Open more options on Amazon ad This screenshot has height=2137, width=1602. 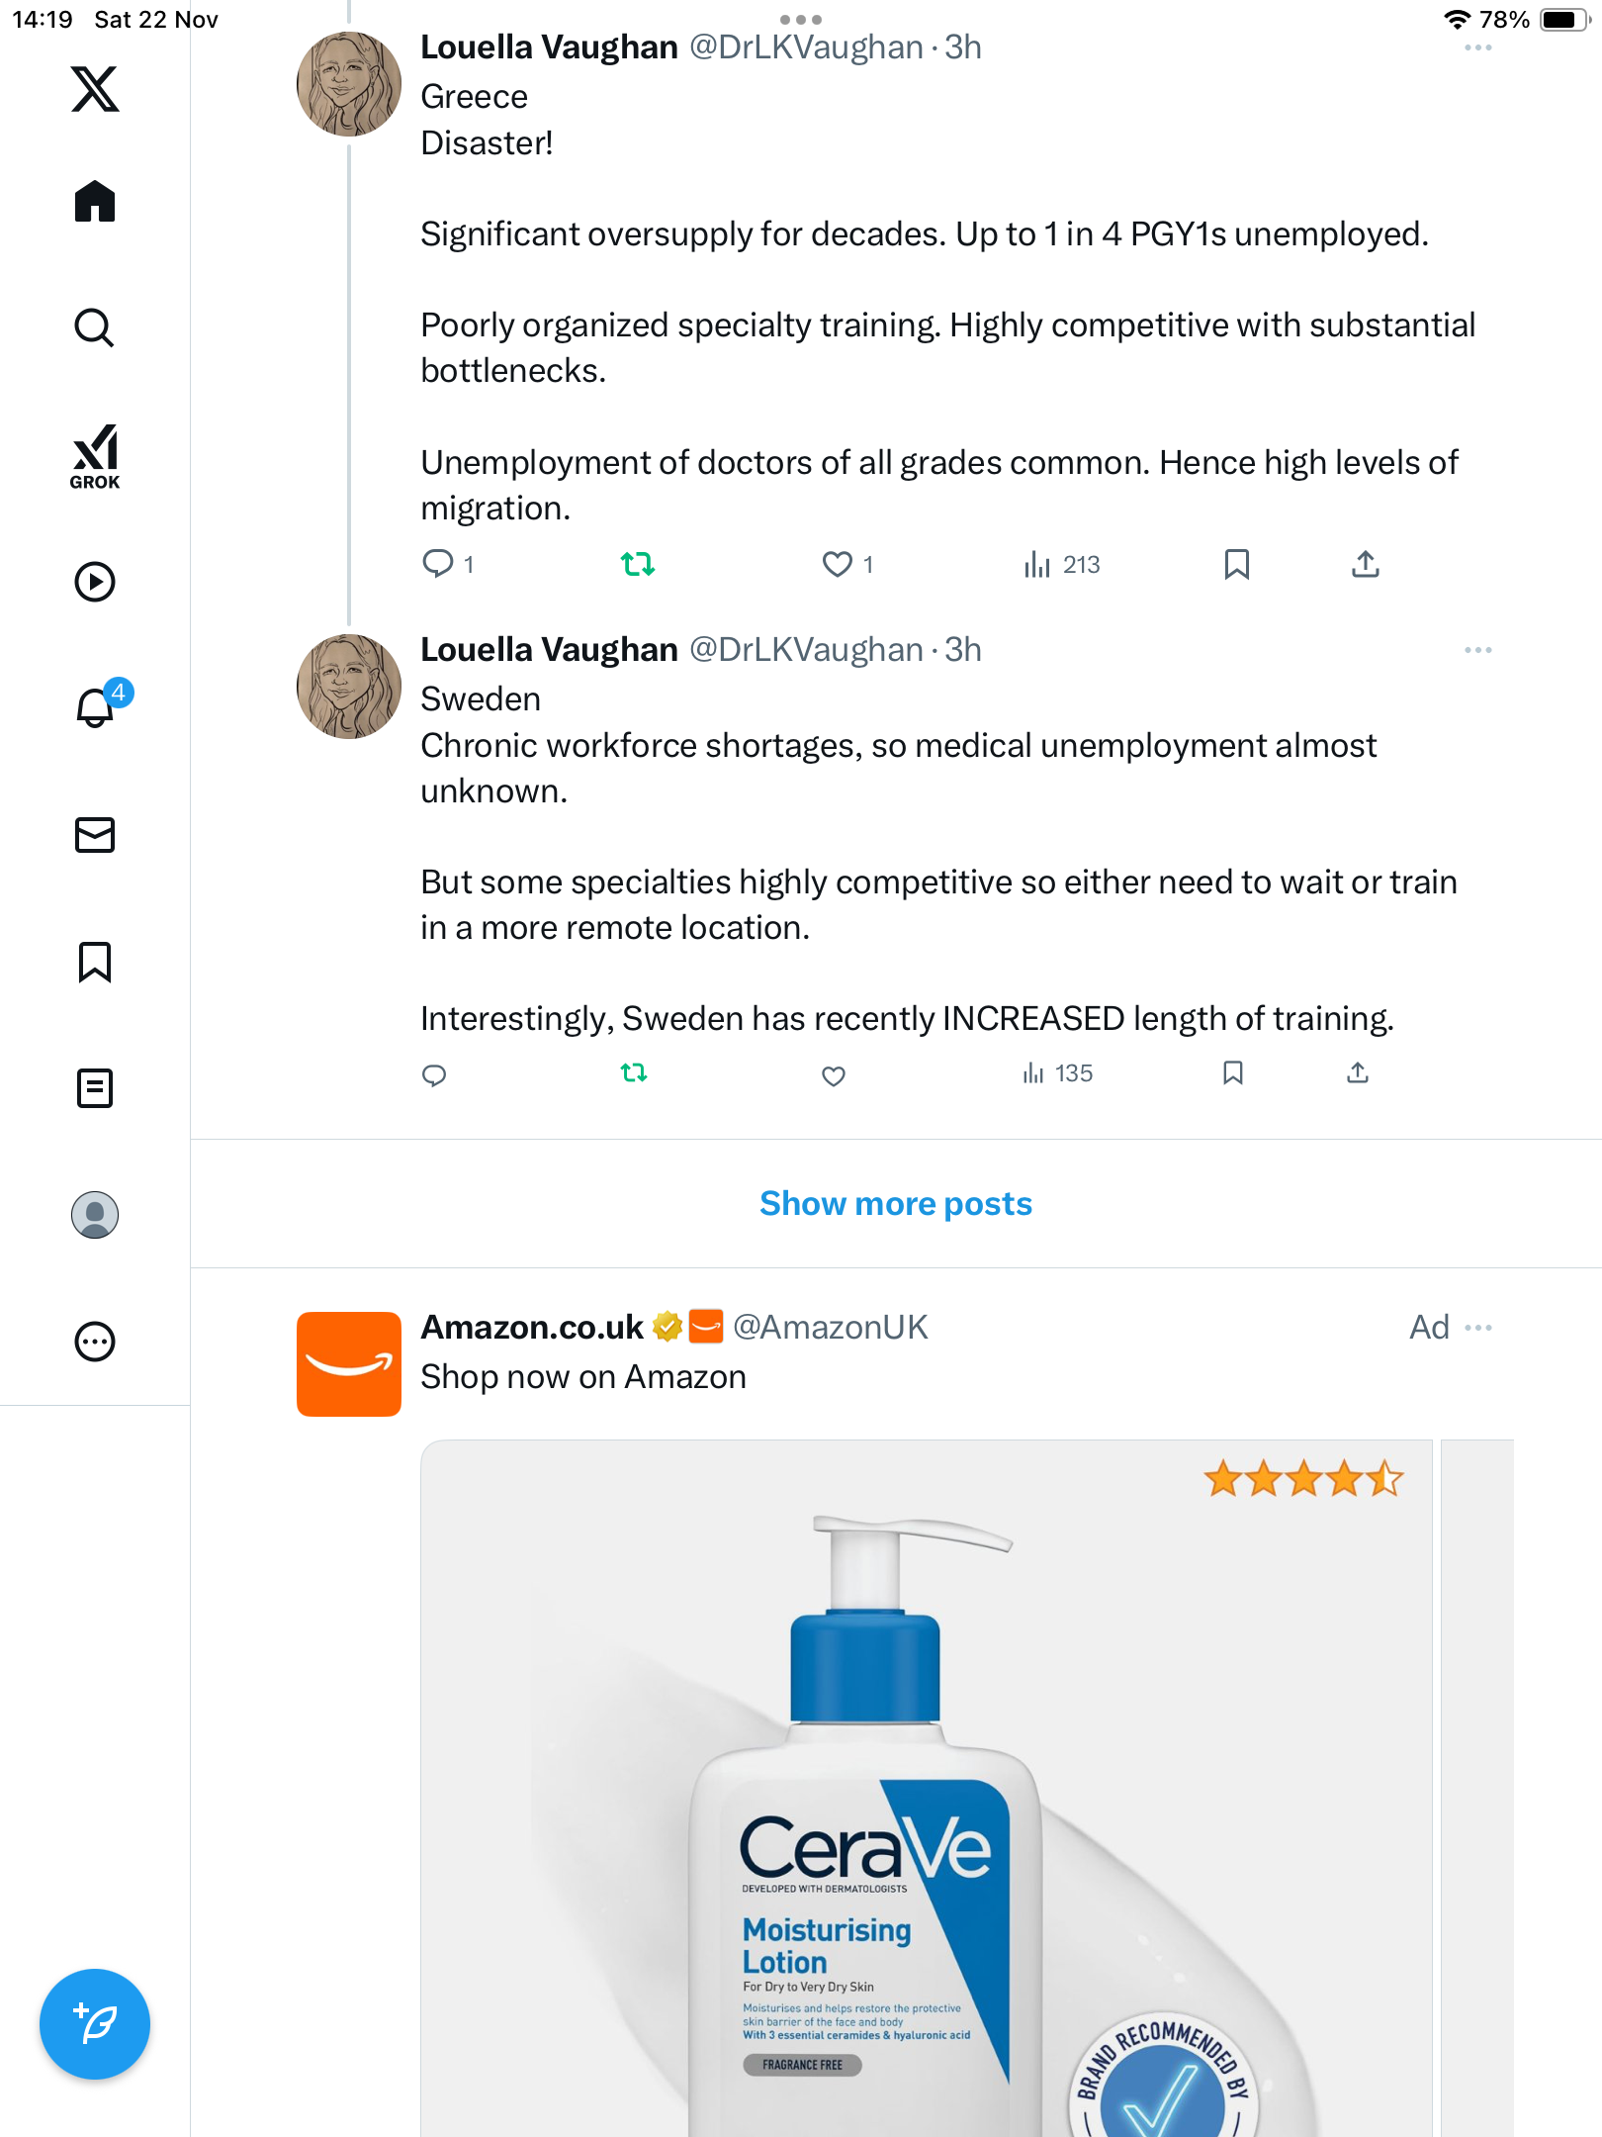pyautogui.click(x=1478, y=1328)
